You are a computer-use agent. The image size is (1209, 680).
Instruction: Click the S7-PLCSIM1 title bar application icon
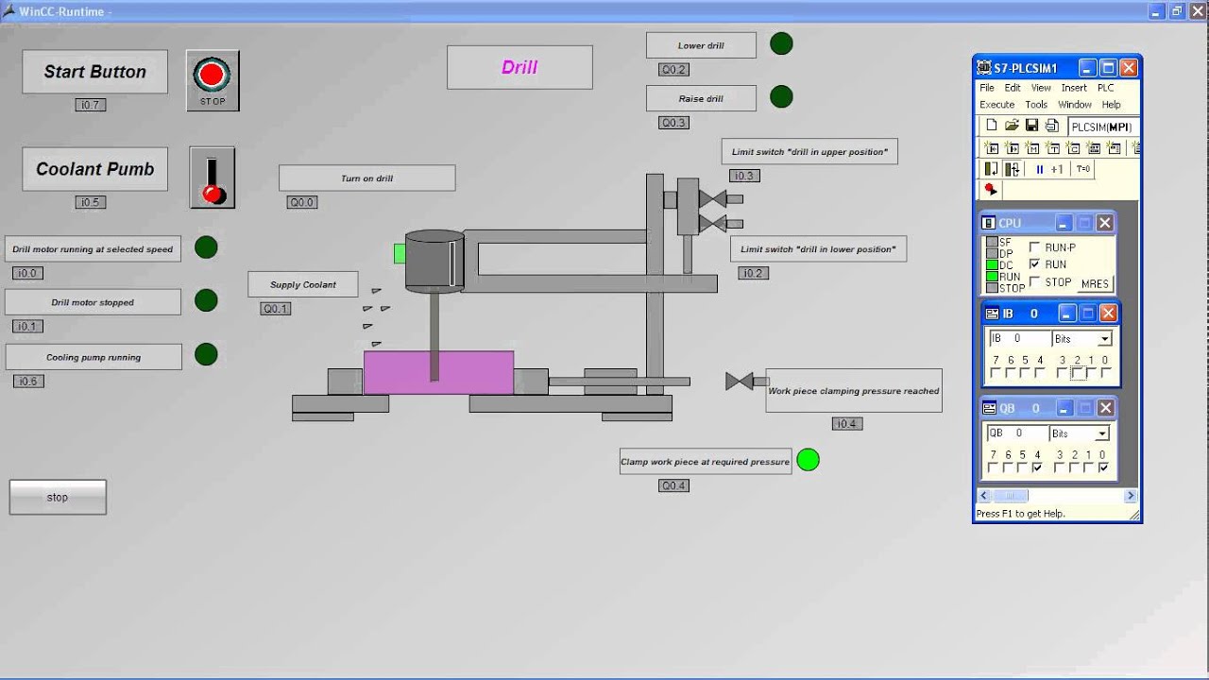coord(984,68)
